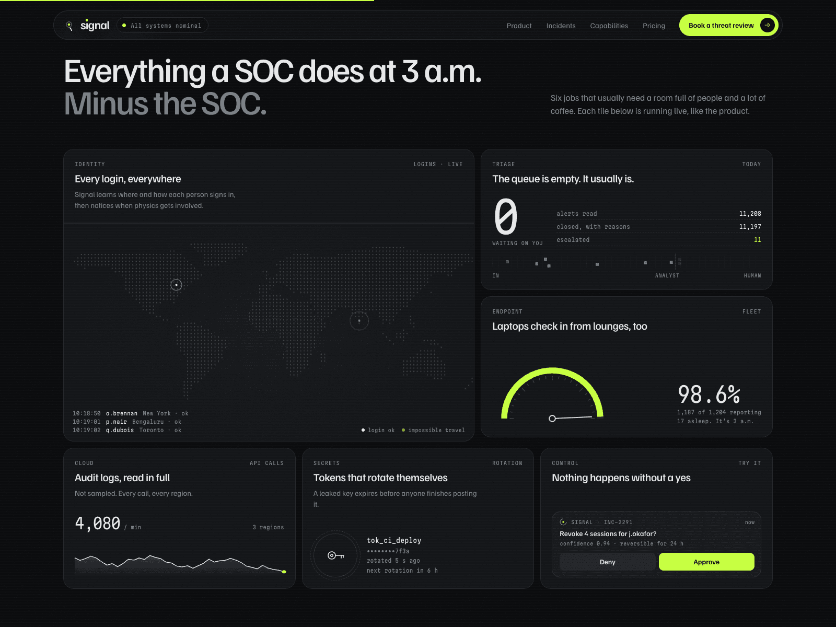The width and height of the screenshot is (836, 627).
Task: Click the 'login ok' legend entry
Action: tap(378, 430)
